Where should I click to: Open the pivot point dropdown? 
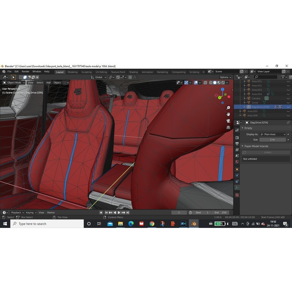click(112, 77)
